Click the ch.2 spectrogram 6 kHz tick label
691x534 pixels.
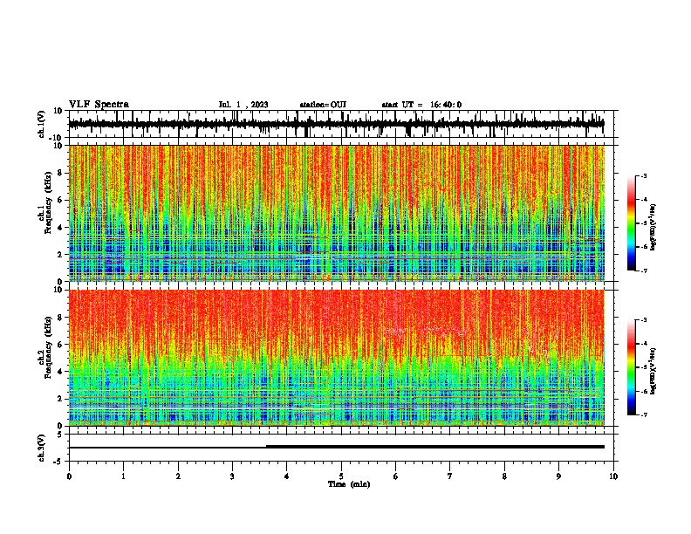click(60, 345)
